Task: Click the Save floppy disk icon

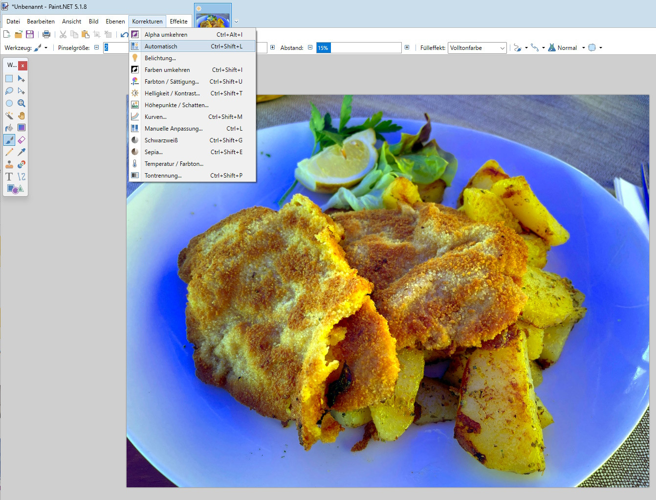Action: (x=30, y=34)
